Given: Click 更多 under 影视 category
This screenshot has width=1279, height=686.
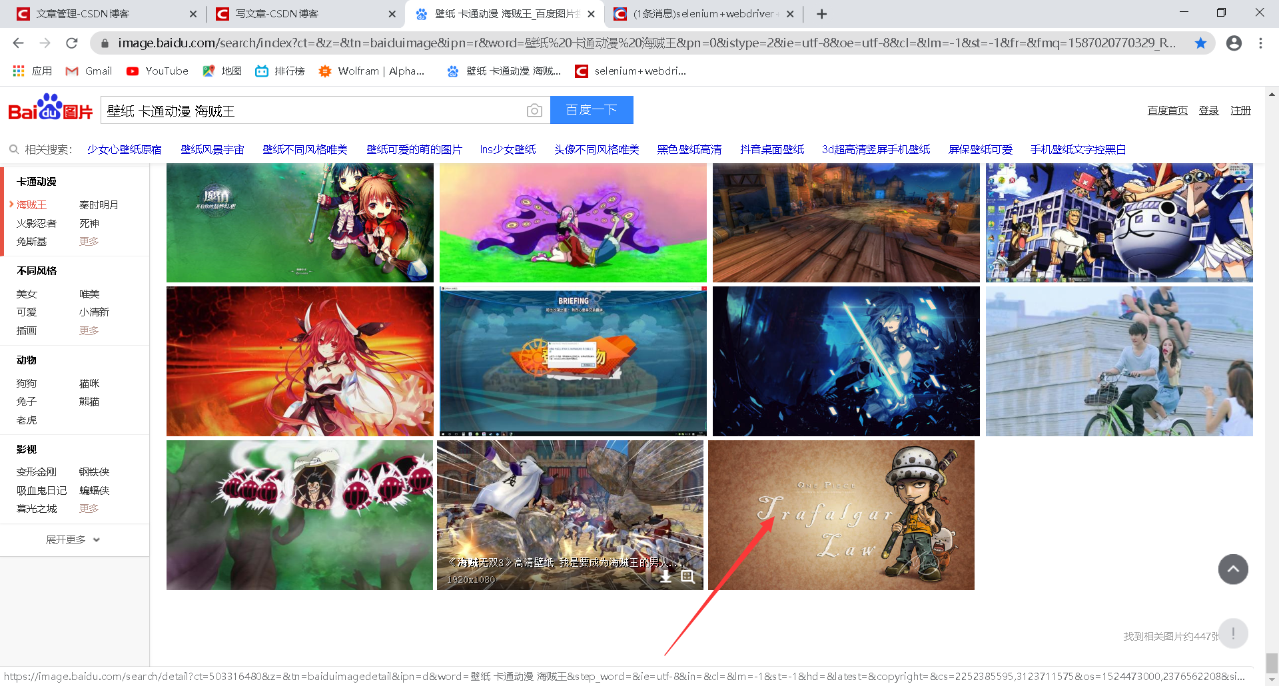Looking at the screenshot, I should pyautogui.click(x=89, y=508).
